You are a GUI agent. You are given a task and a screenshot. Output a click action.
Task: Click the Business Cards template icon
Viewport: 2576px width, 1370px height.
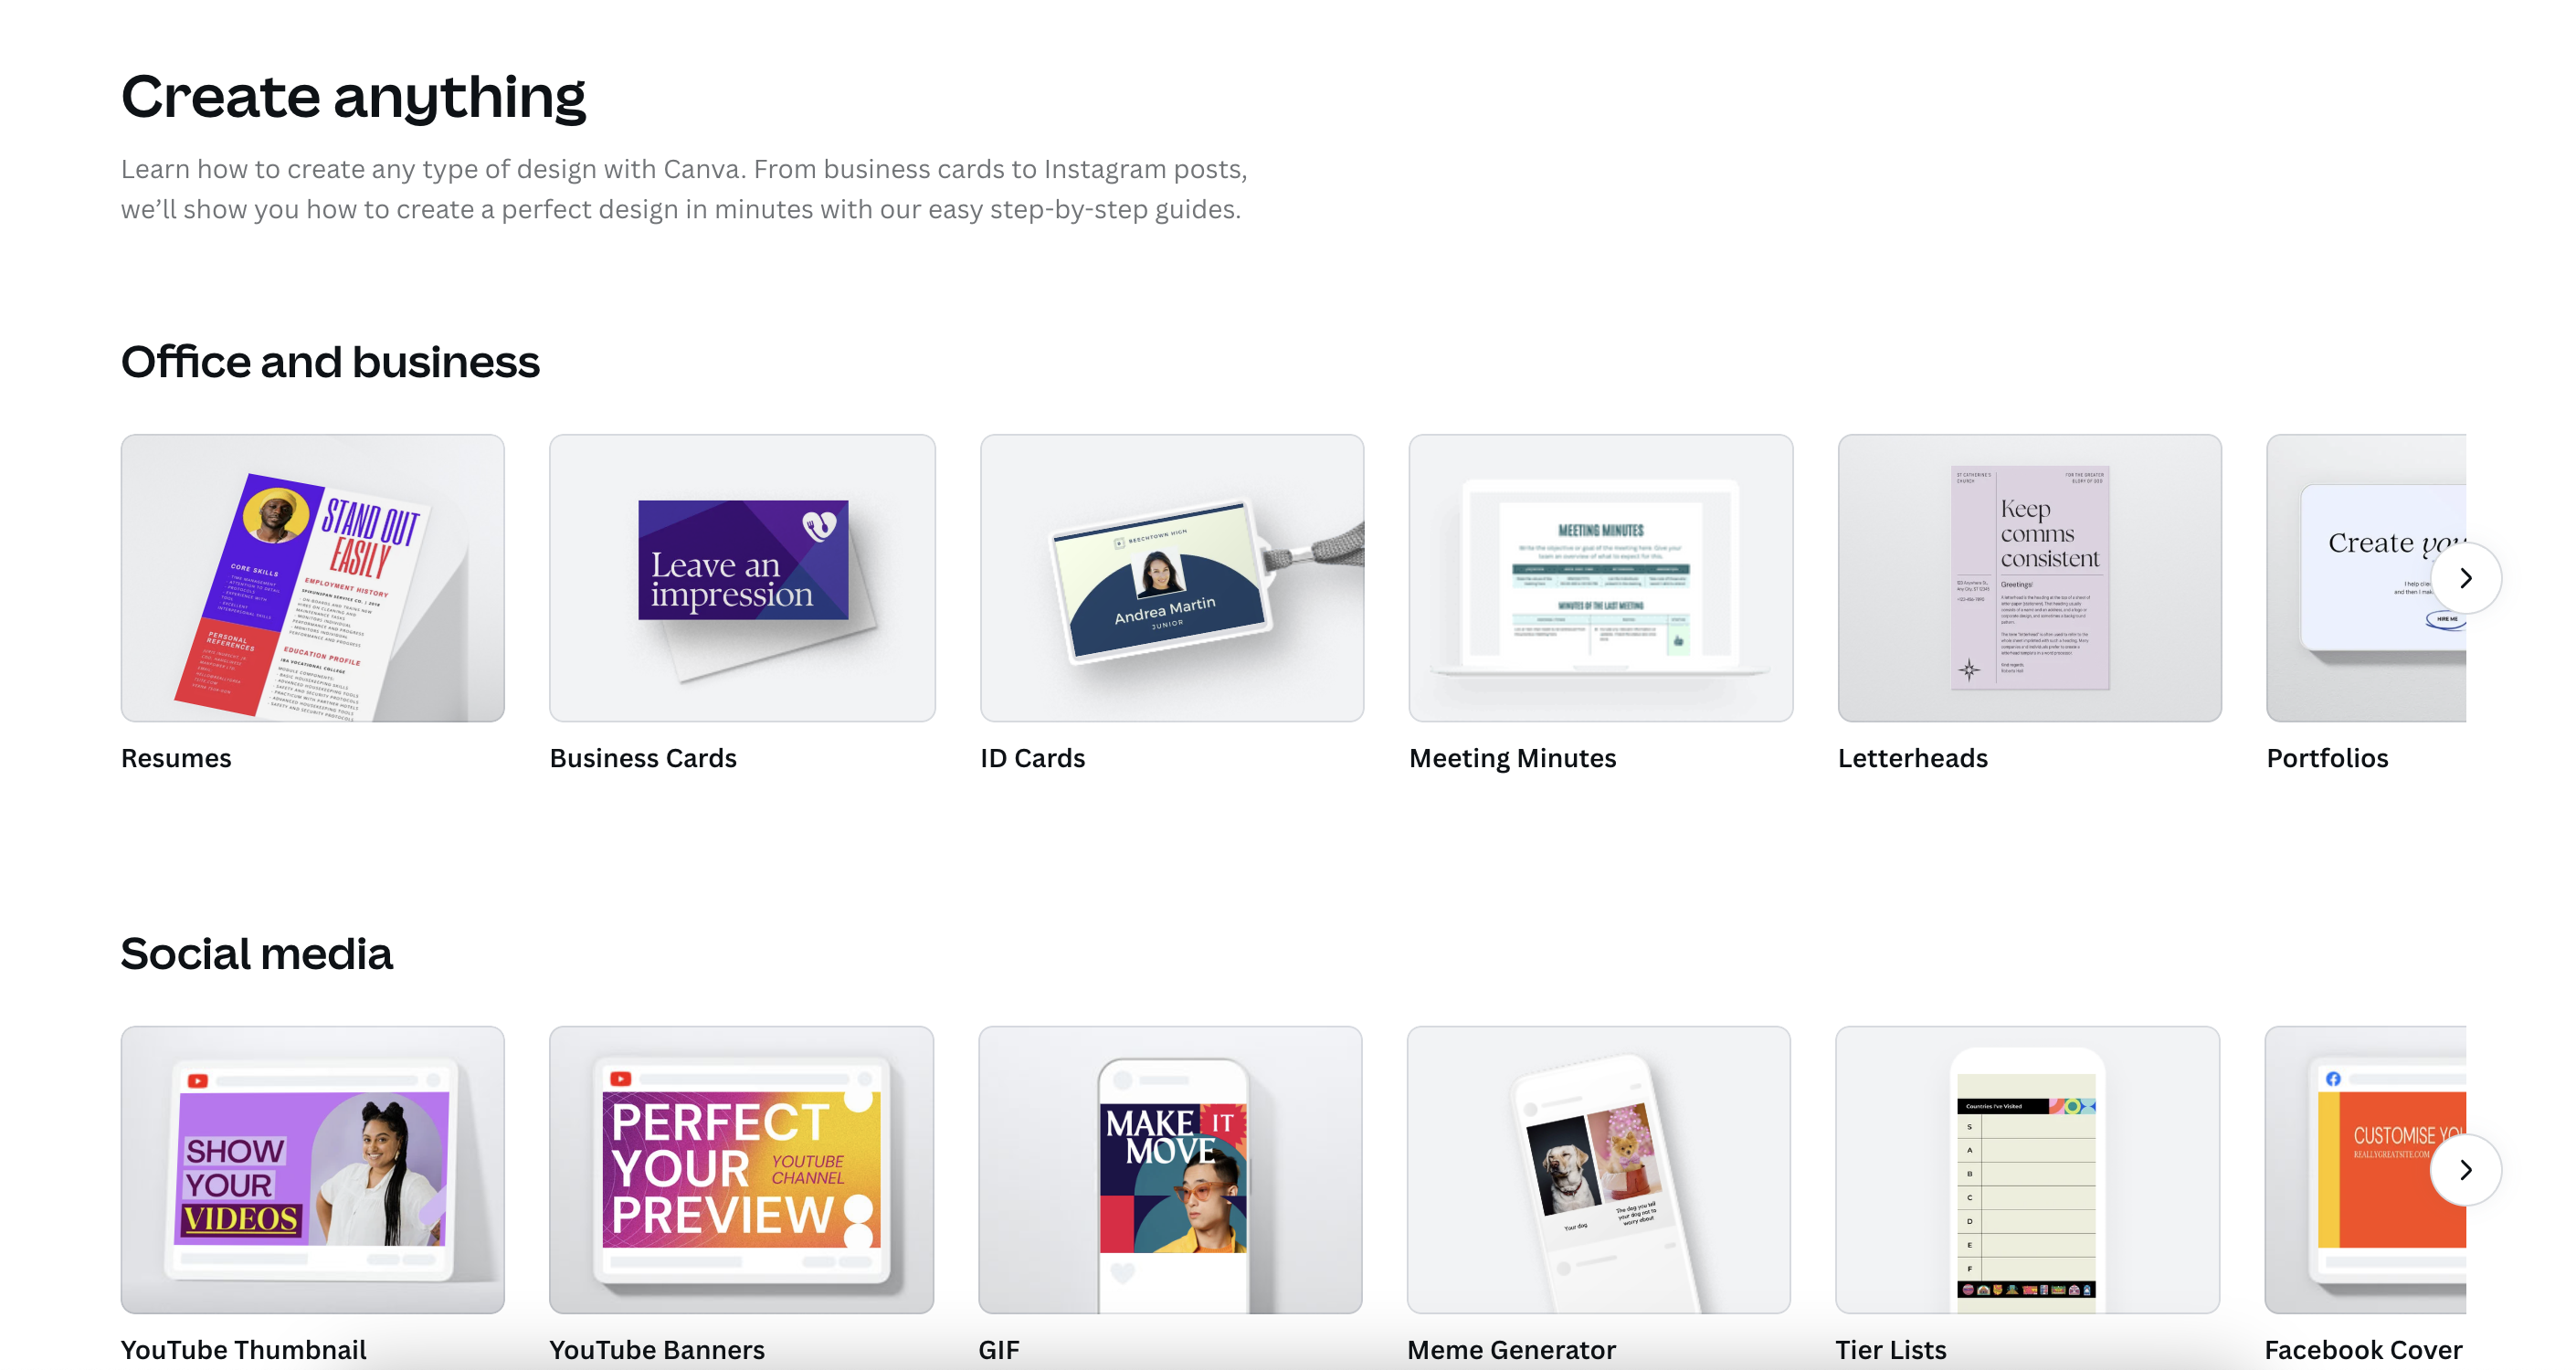click(x=741, y=577)
